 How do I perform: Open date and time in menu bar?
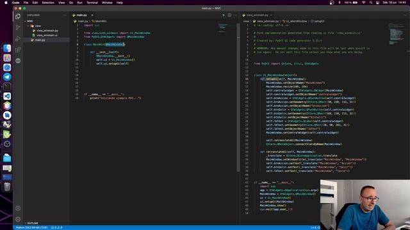395,3
